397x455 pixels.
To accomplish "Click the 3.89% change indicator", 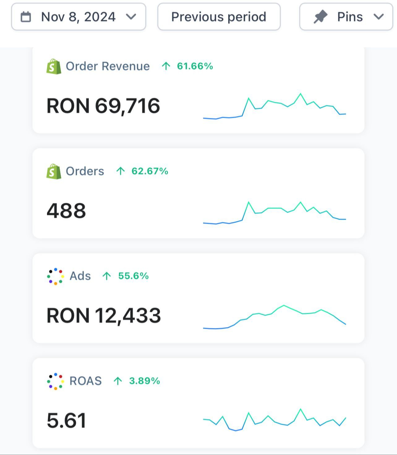I will click(145, 381).
